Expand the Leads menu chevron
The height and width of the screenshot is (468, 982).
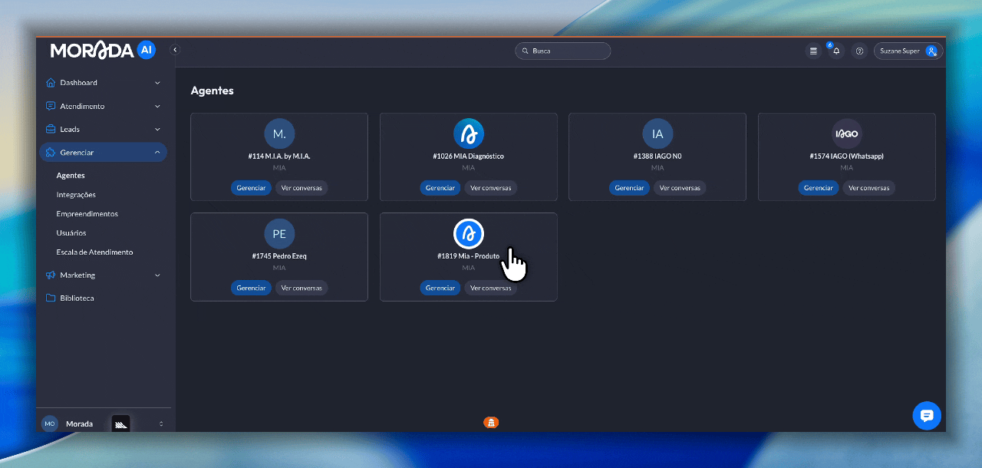(157, 129)
